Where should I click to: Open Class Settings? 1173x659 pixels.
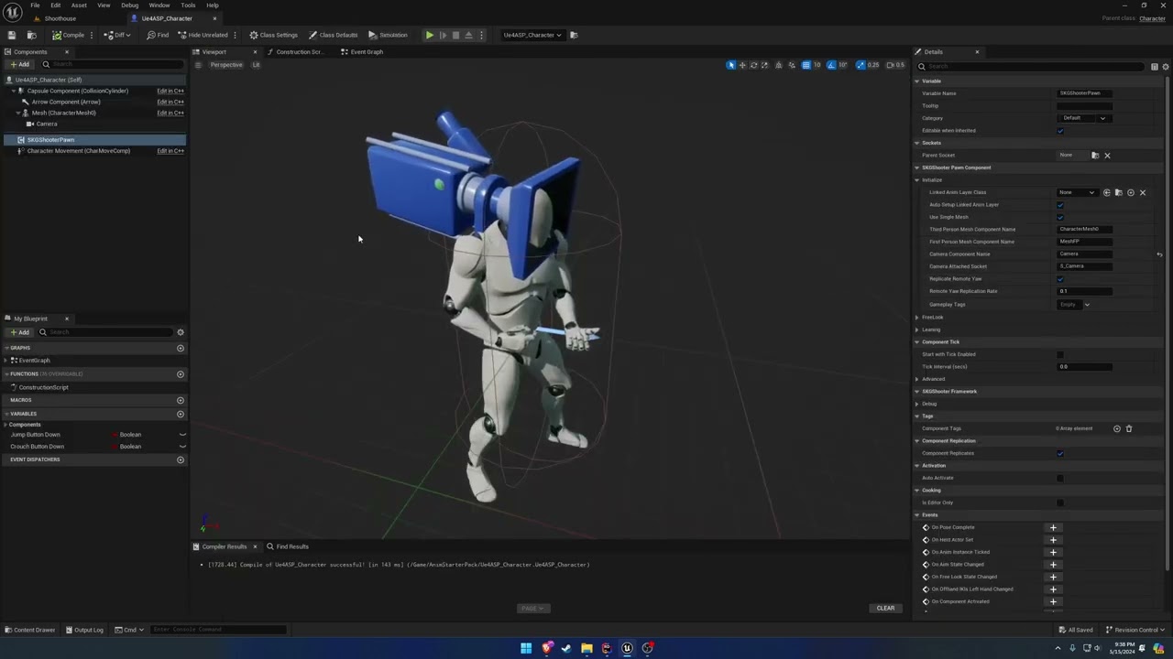[273, 35]
